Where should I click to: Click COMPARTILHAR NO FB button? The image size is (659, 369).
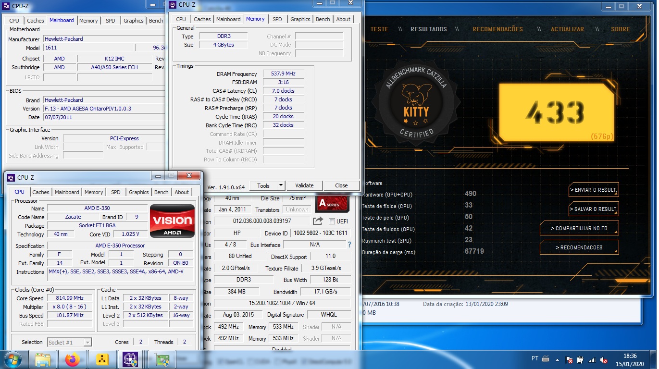coord(579,228)
